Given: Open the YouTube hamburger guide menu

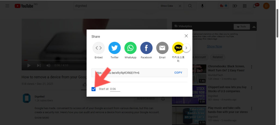Looking at the screenshot, I should (x=7, y=6).
